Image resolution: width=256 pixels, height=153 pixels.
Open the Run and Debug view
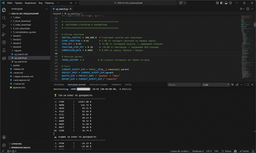click(4, 34)
